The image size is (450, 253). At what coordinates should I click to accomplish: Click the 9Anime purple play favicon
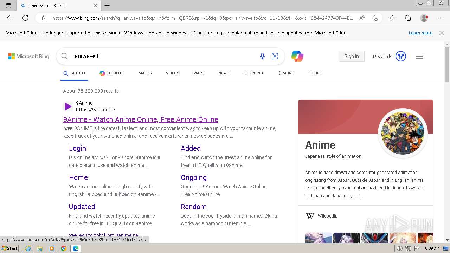[68, 106]
